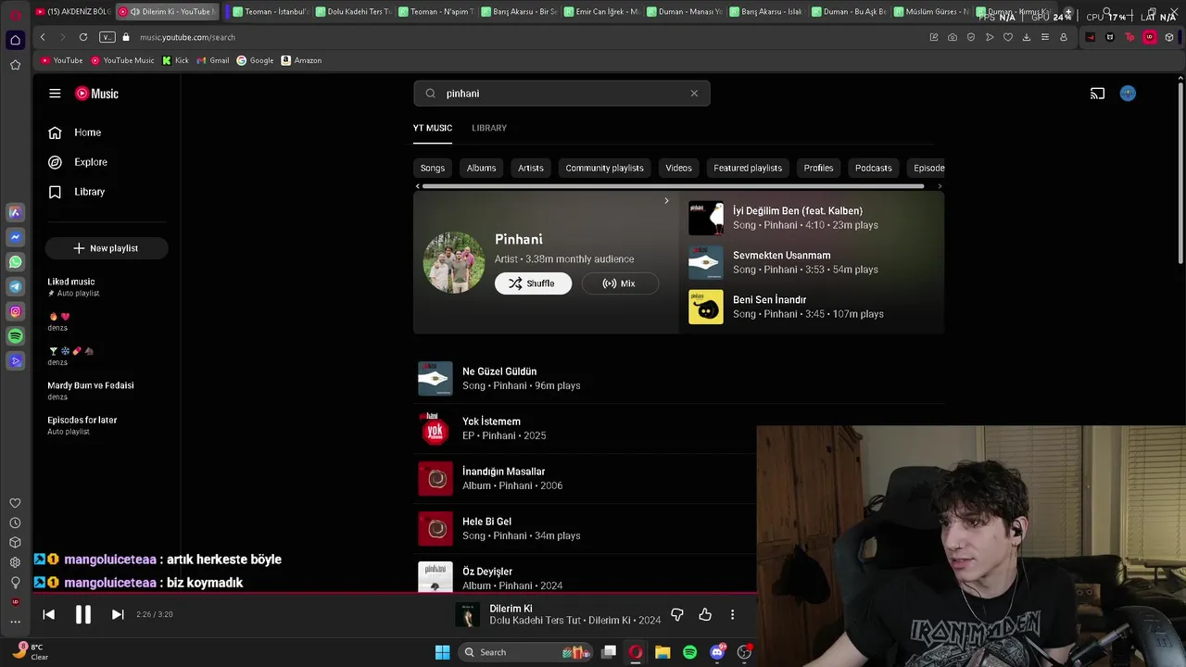The width and height of the screenshot is (1186, 667).
Task: Switch to the YT MUSIC tab
Action: click(433, 128)
